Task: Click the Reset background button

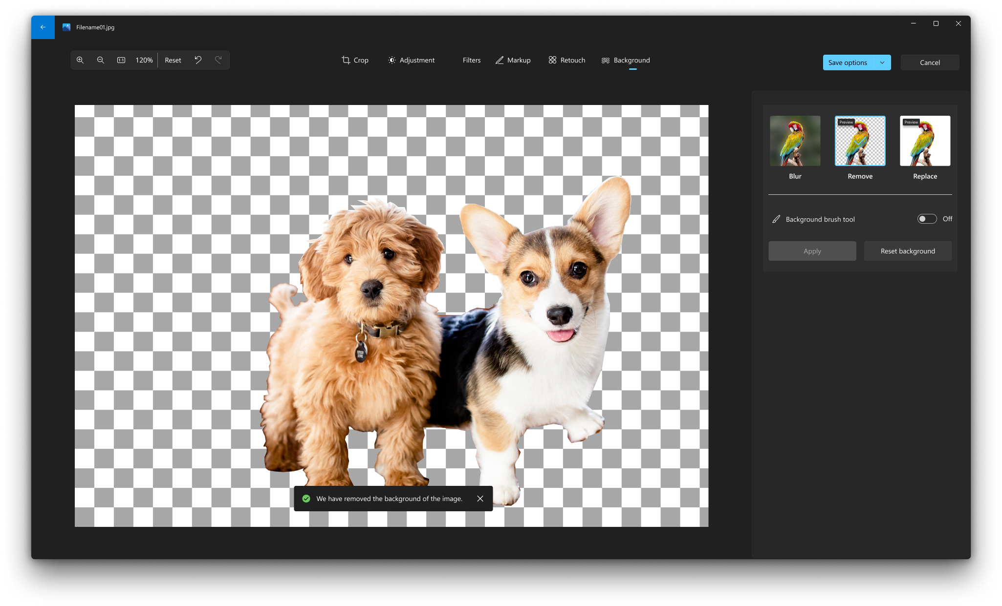Action: [x=908, y=251]
